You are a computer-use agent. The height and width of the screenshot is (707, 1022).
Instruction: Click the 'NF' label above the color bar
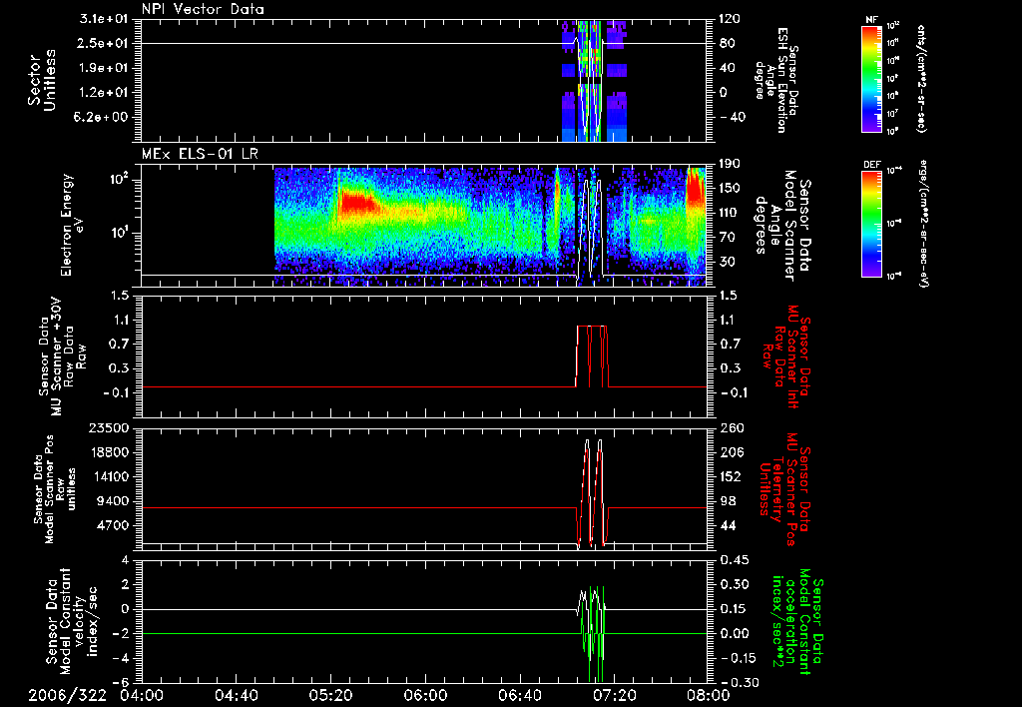coord(871,20)
